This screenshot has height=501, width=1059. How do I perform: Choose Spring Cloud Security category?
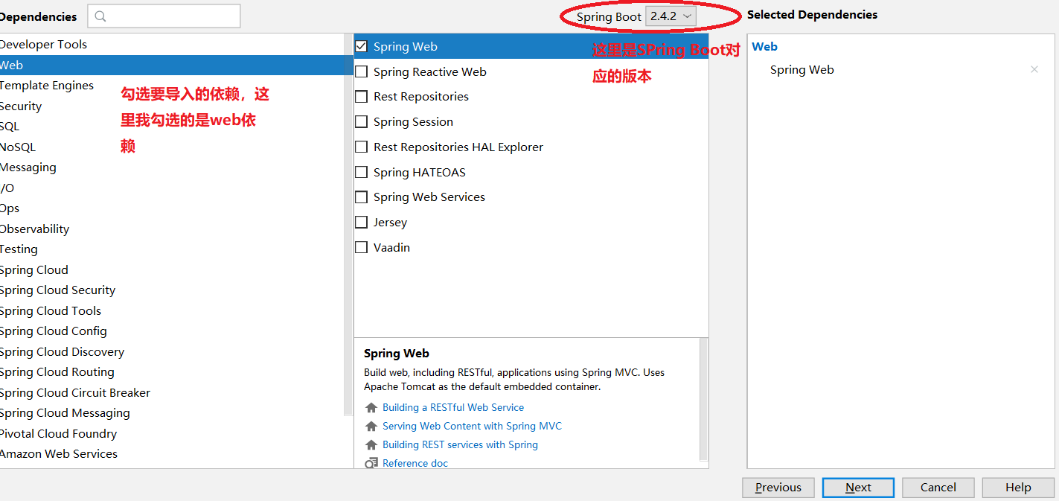(172, 290)
